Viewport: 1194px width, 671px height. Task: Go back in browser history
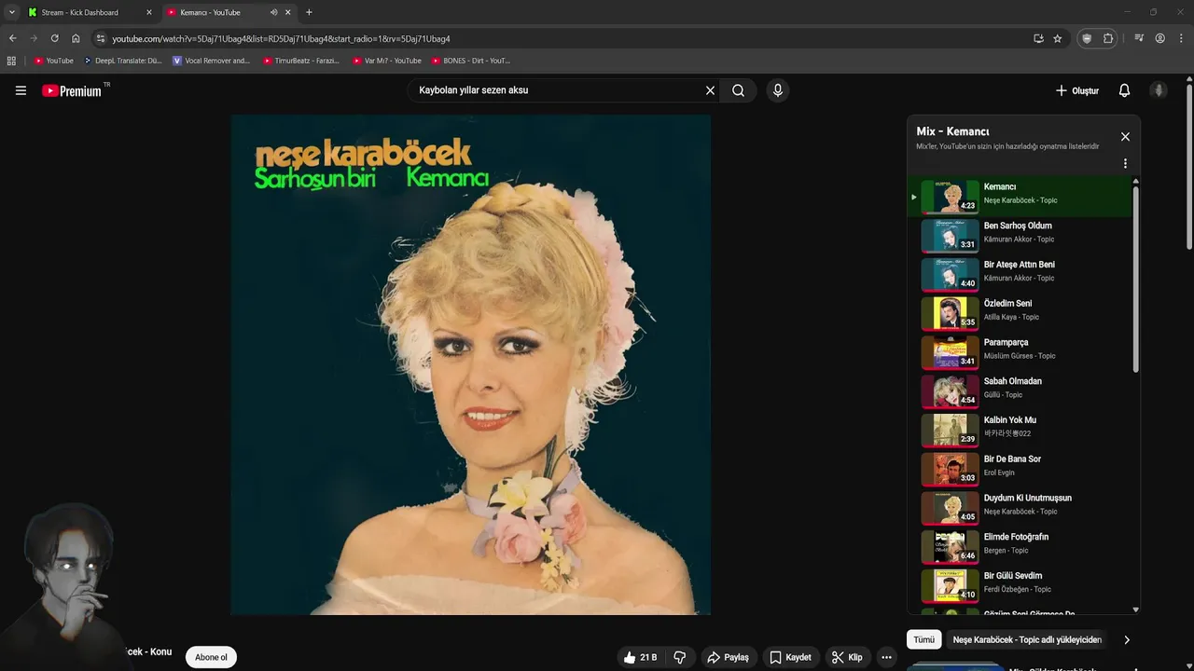pos(12,38)
